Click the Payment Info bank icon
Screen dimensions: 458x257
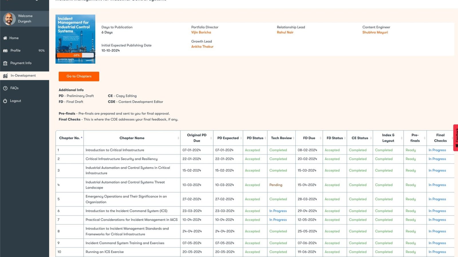pyautogui.click(x=5, y=63)
